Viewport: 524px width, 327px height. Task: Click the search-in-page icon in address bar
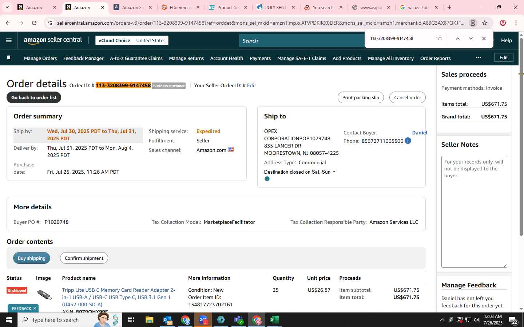(473, 23)
